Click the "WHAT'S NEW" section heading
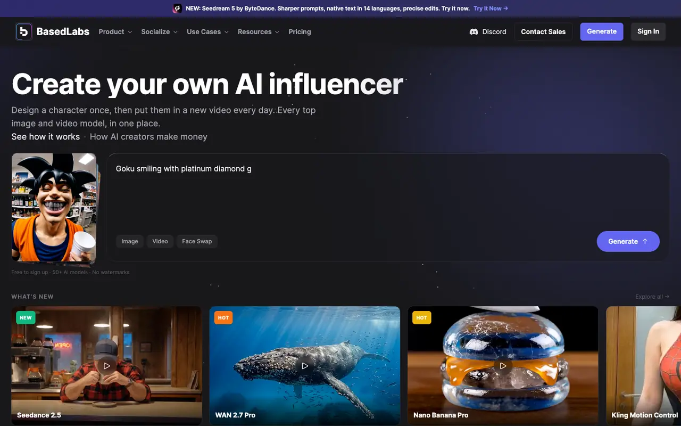This screenshot has height=426, width=681. pyautogui.click(x=32, y=297)
